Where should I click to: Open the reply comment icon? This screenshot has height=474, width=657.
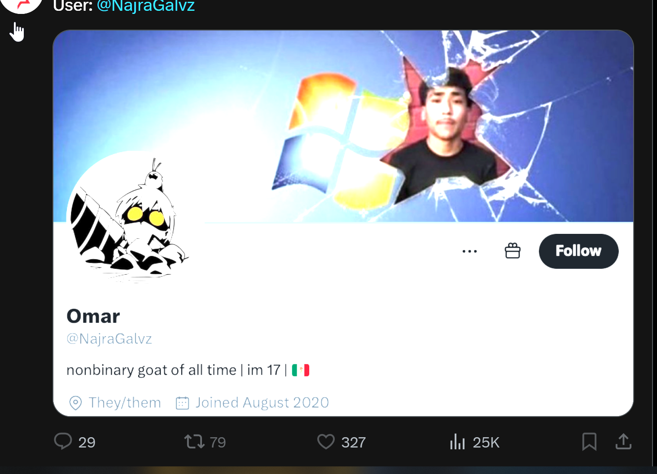(x=63, y=441)
